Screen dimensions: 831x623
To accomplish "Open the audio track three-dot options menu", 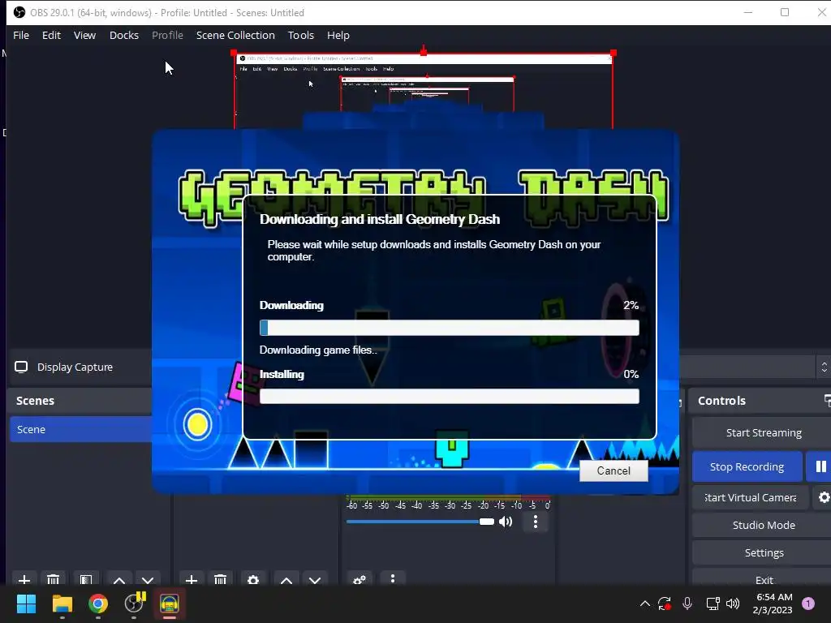I will 536,522.
